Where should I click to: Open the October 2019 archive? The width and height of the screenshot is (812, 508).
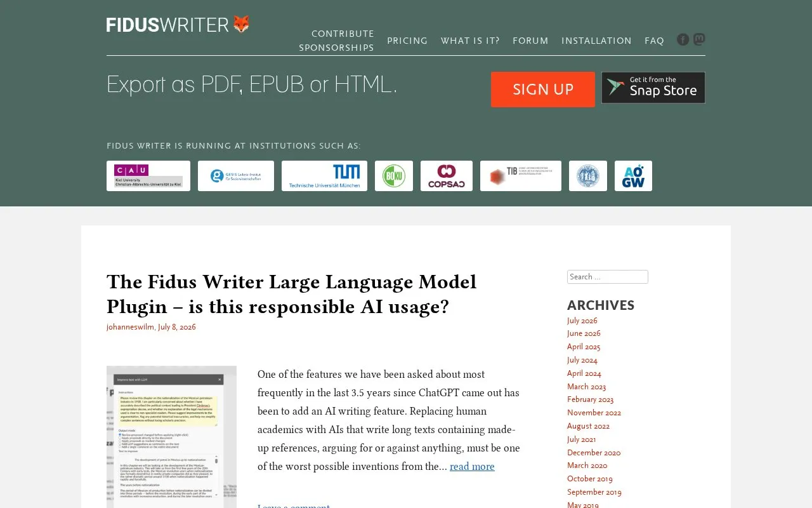point(590,479)
